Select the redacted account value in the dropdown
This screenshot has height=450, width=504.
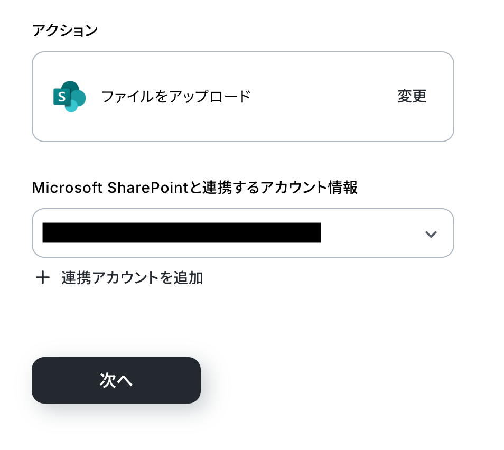(x=181, y=233)
